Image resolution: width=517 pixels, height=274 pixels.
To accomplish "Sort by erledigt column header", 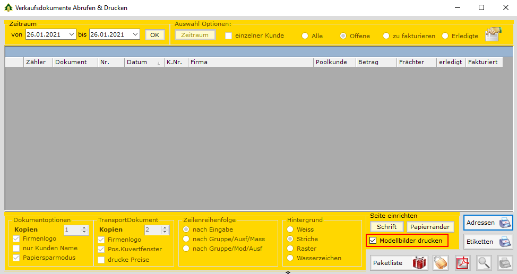I will (451, 62).
